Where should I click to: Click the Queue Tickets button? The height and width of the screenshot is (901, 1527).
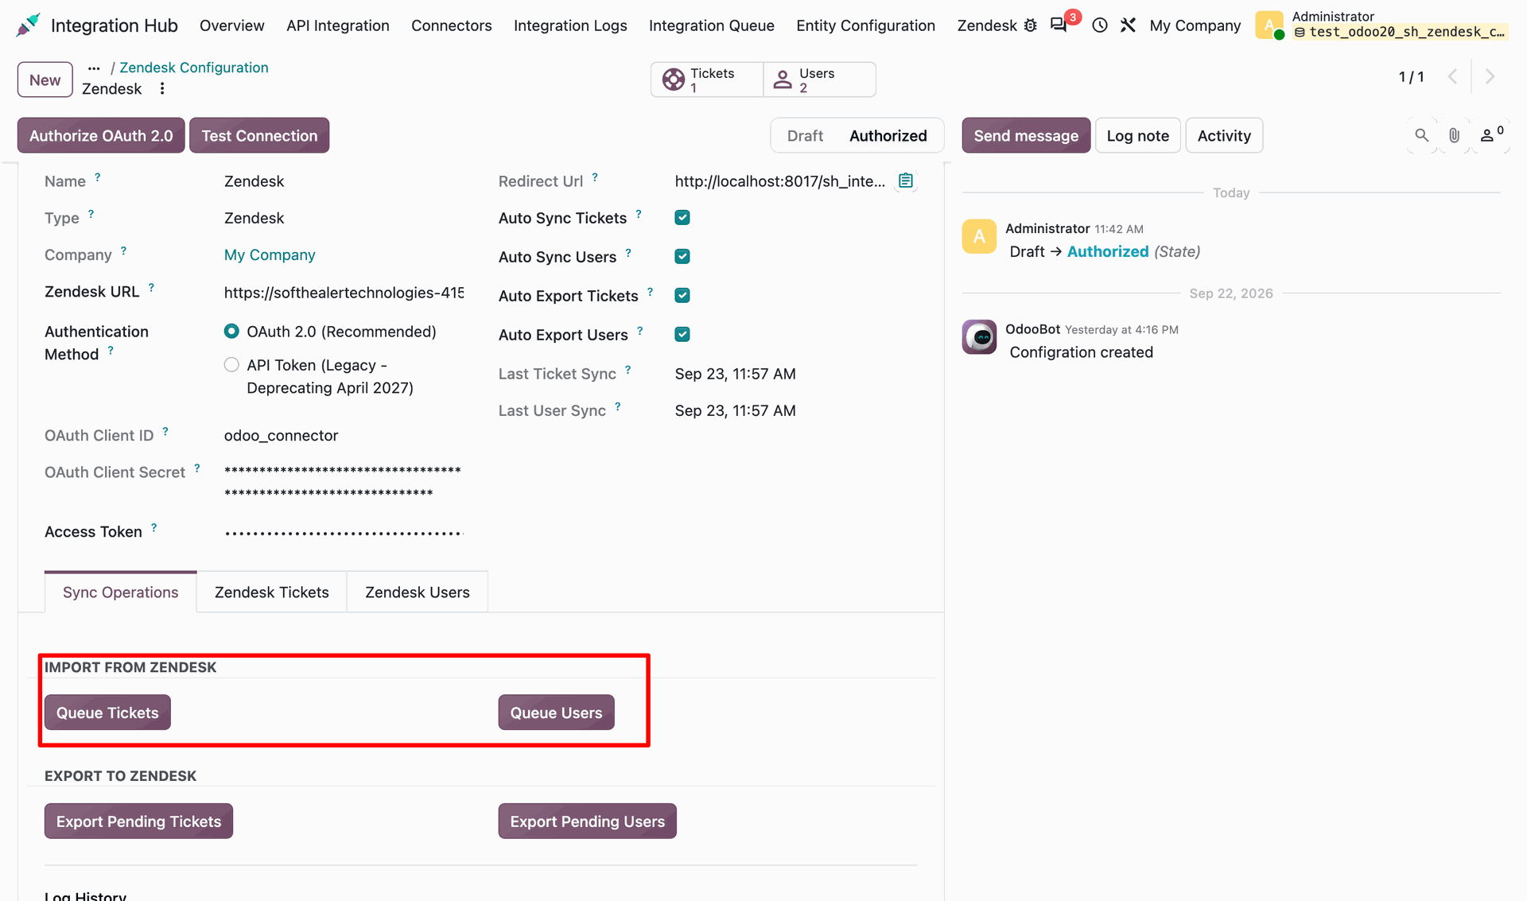[107, 713]
